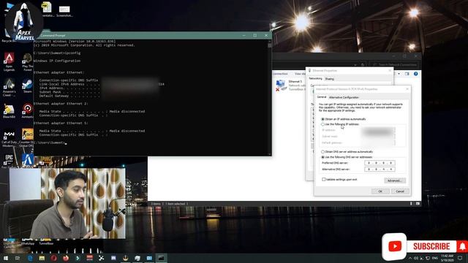
Task: Click the Windows Start button
Action: 6,258
